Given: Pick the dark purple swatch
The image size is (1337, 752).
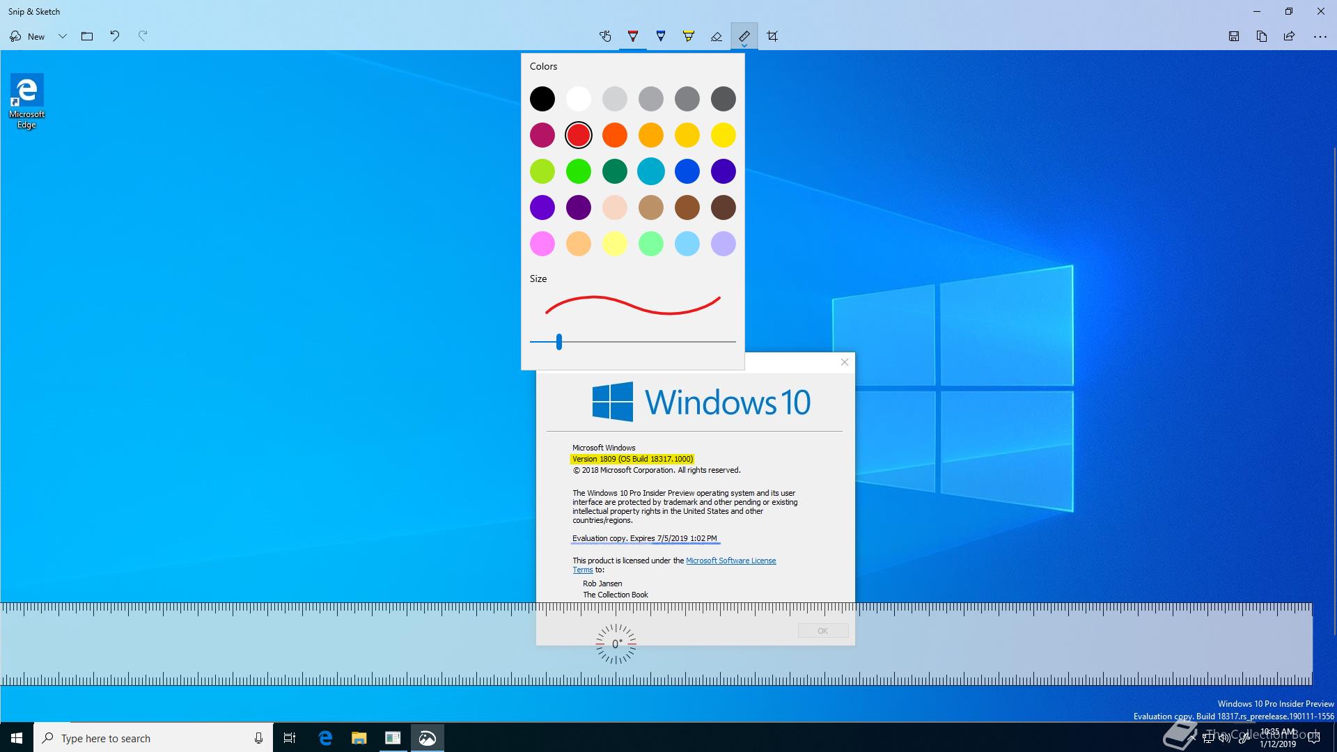Looking at the screenshot, I should 579,207.
